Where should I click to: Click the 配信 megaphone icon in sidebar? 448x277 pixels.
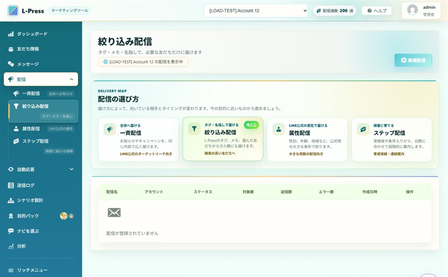[11, 79]
